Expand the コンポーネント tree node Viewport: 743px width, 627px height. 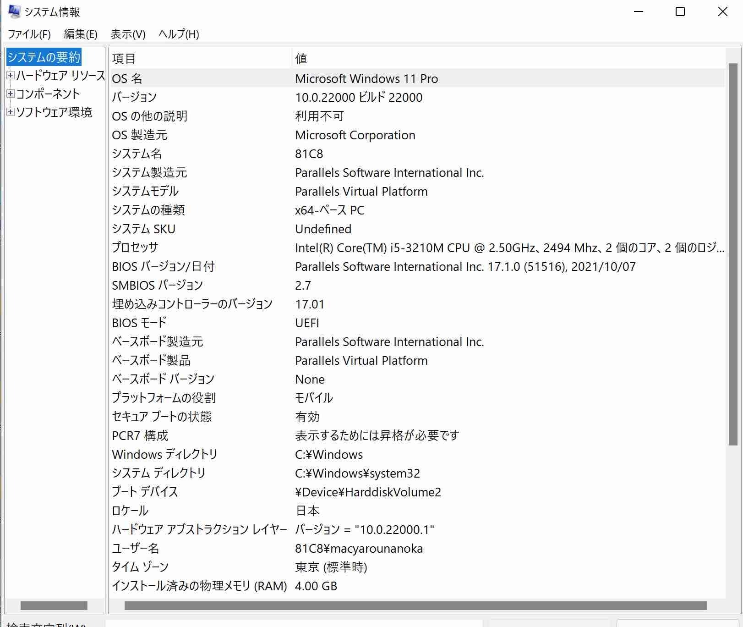coord(11,93)
